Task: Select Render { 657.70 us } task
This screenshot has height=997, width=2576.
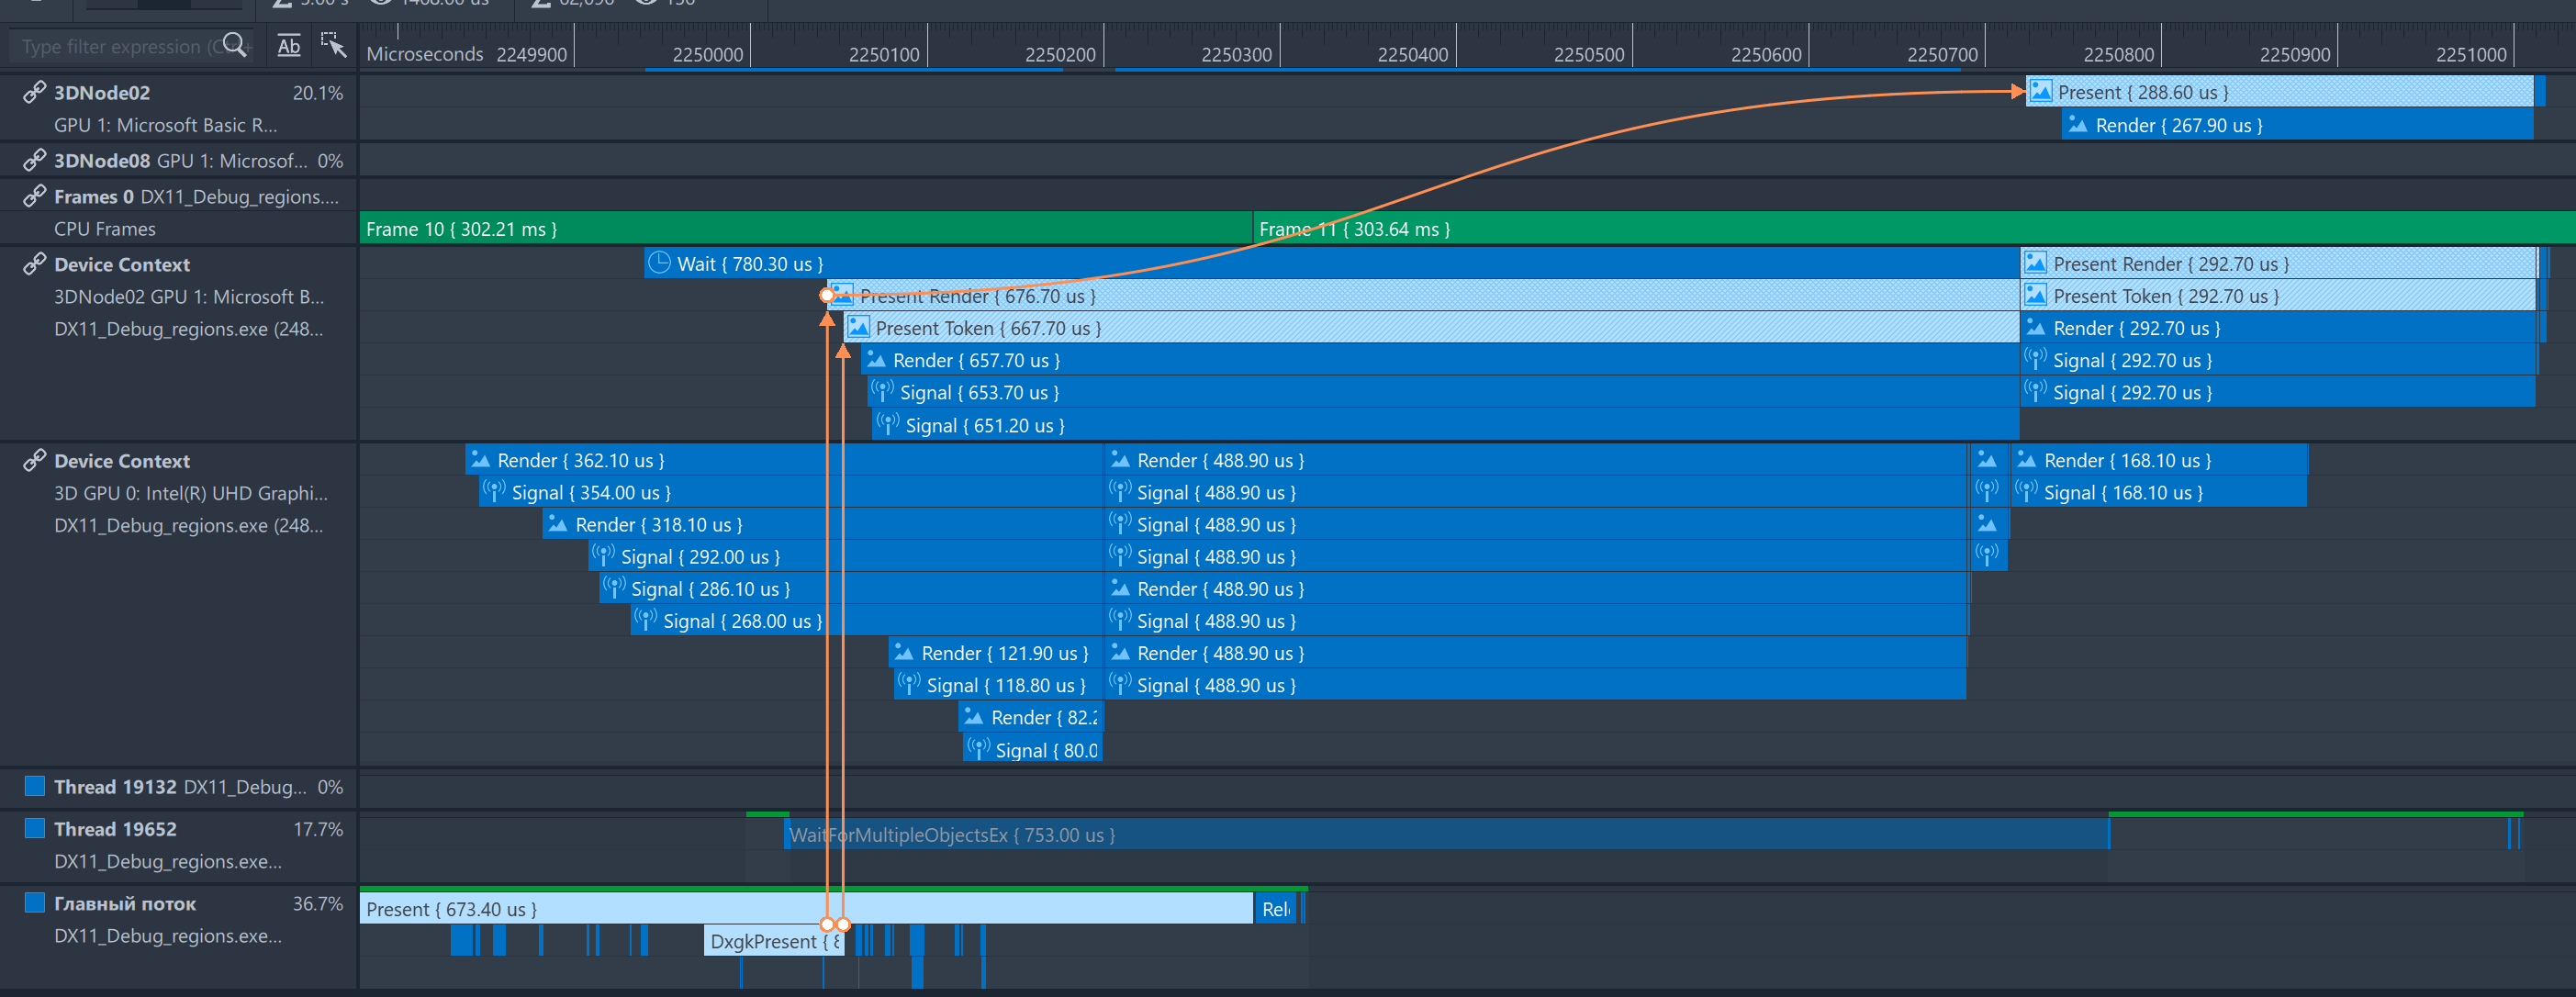Action: (1440, 360)
